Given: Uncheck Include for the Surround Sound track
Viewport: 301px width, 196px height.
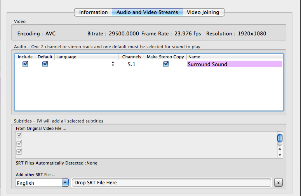Looking at the screenshot, I should pyautogui.click(x=25, y=64).
